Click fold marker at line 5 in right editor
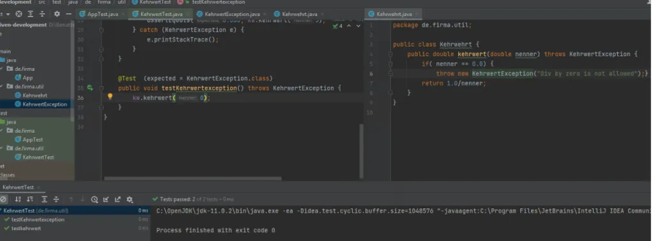Screen dimensions: 653x241 [390, 64]
